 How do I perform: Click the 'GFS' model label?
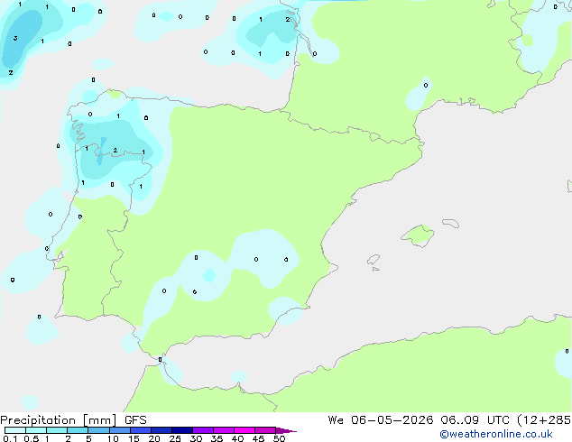pos(135,420)
